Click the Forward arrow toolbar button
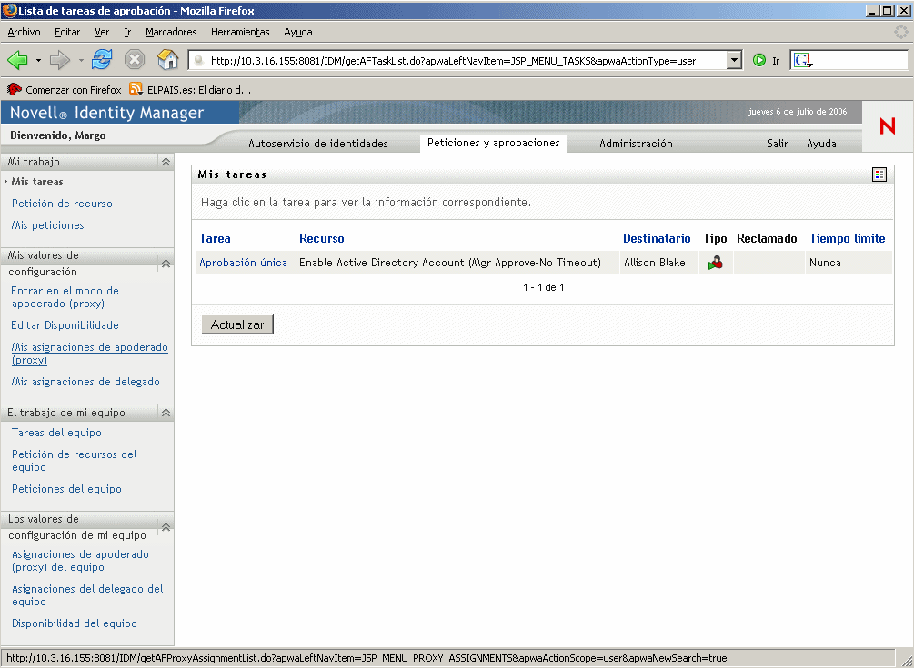The image size is (914, 668). coord(59,60)
